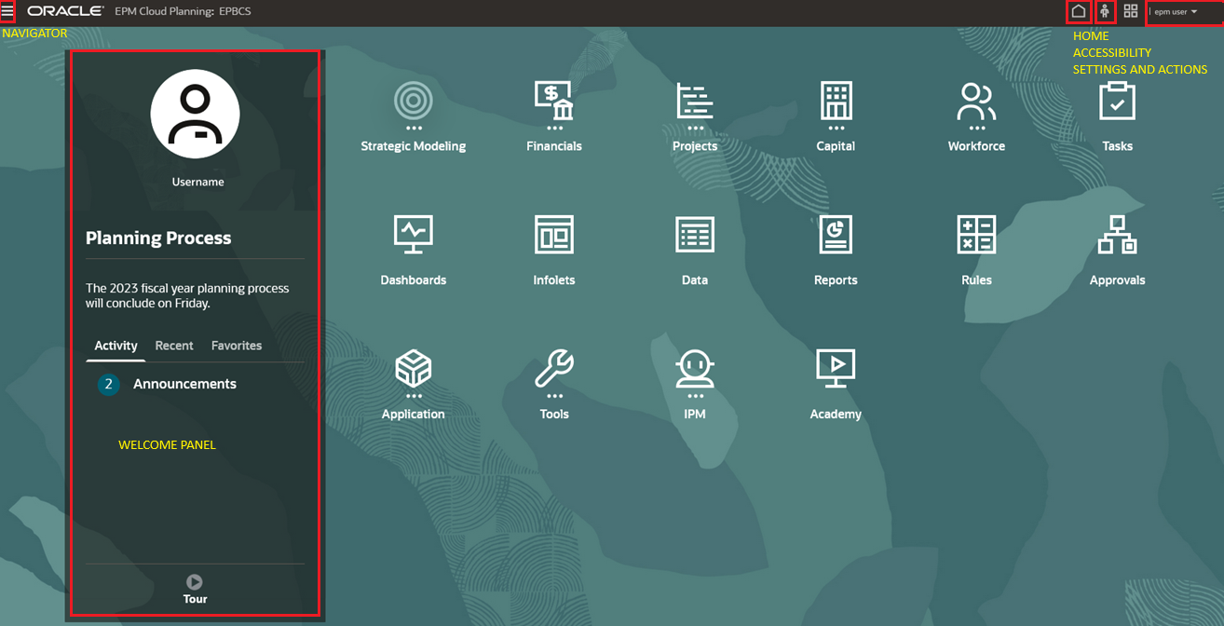
Task: Open Announcements in welcome panel
Action: pos(184,384)
